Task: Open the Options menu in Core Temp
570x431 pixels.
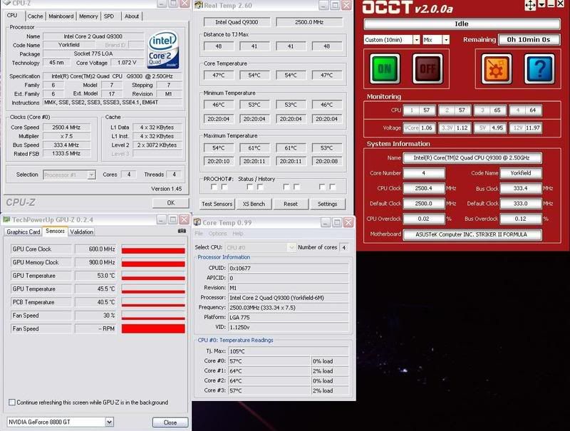Action: click(217, 233)
